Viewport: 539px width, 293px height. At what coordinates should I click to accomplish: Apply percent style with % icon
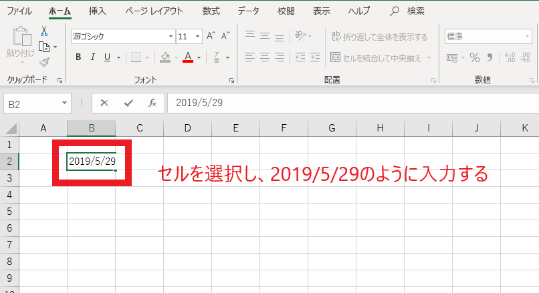[x=475, y=57]
